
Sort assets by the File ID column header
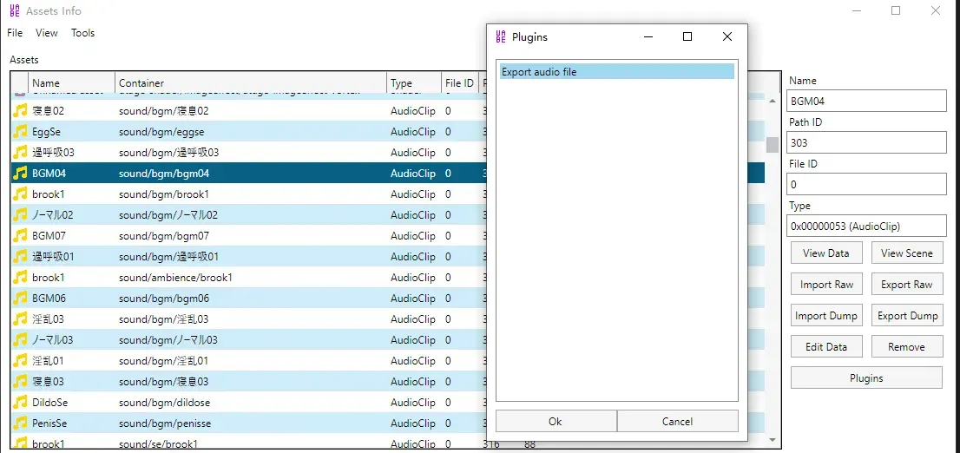460,82
